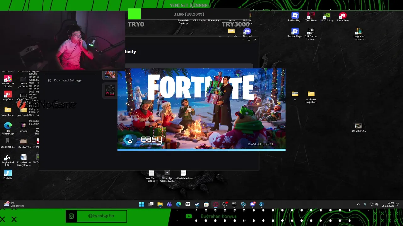Click @kynsbgrhn Instagram handle overlay

coord(101,216)
